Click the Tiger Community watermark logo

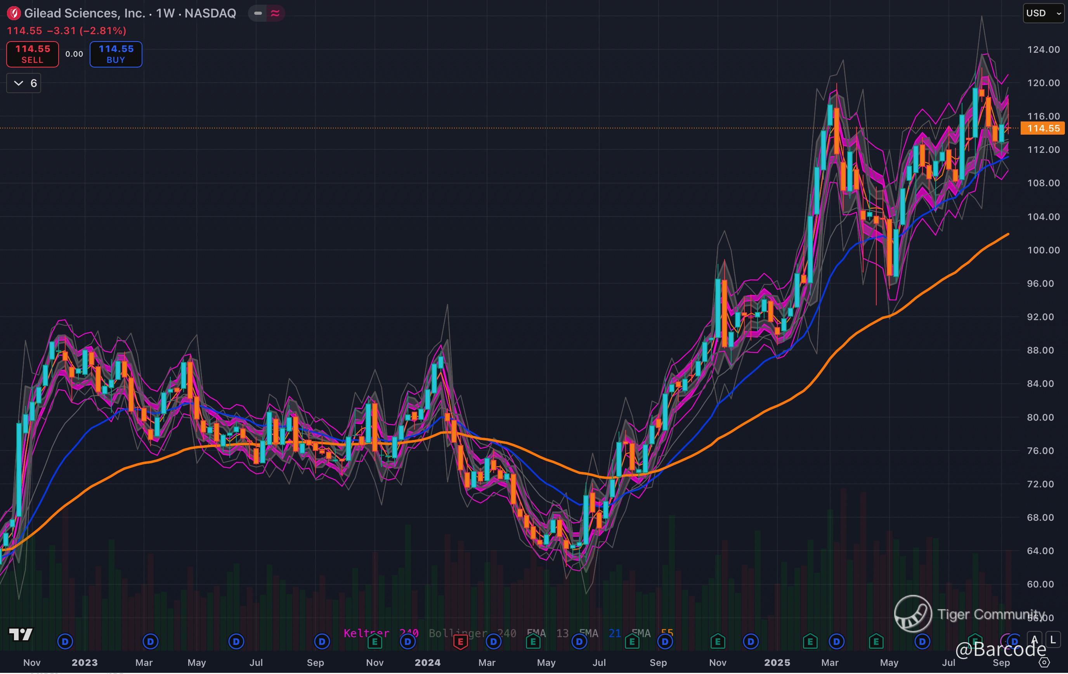pyautogui.click(x=913, y=614)
